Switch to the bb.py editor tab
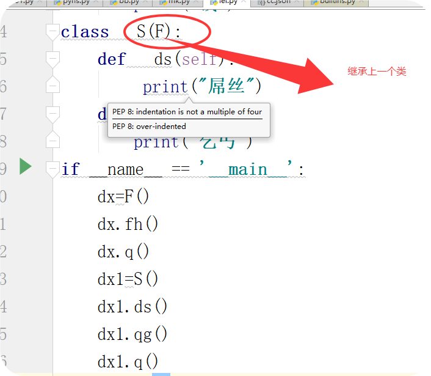431x376 pixels. 128,2
